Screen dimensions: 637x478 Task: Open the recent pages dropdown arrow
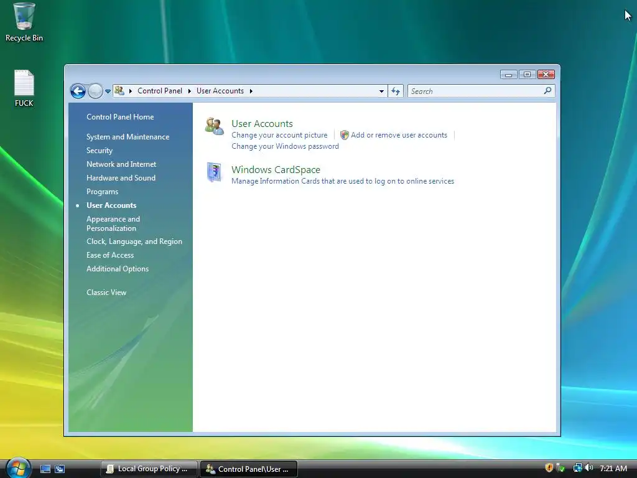tap(108, 91)
